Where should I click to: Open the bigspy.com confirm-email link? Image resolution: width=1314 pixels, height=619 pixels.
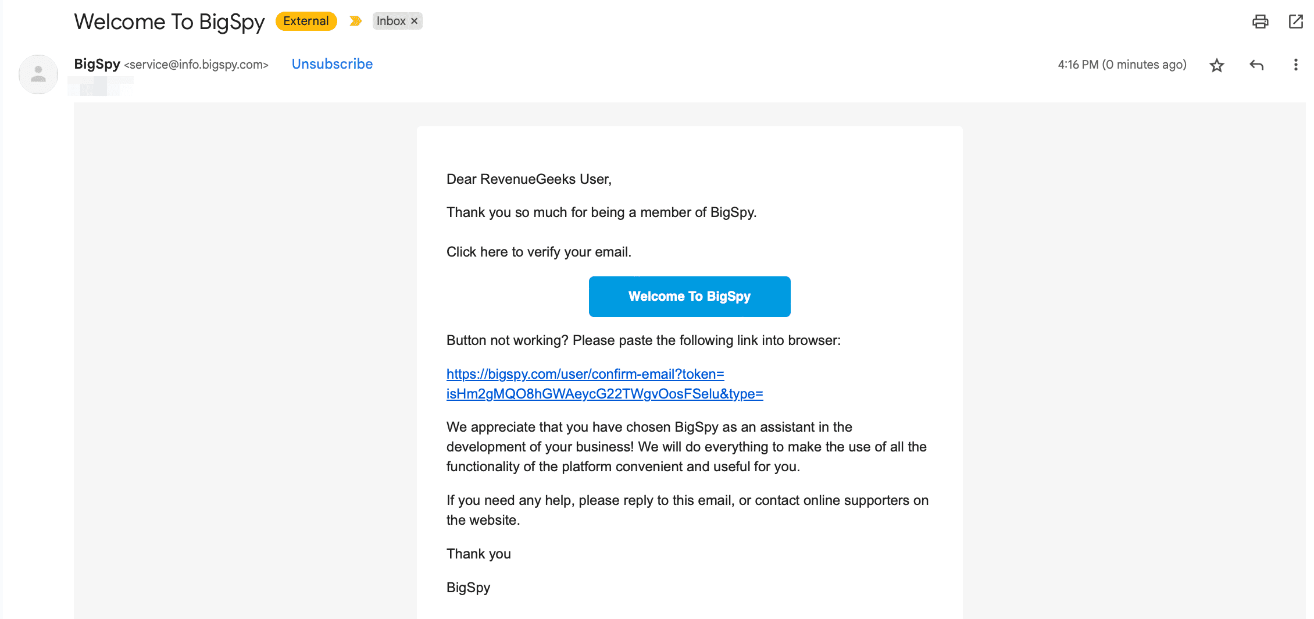point(585,374)
